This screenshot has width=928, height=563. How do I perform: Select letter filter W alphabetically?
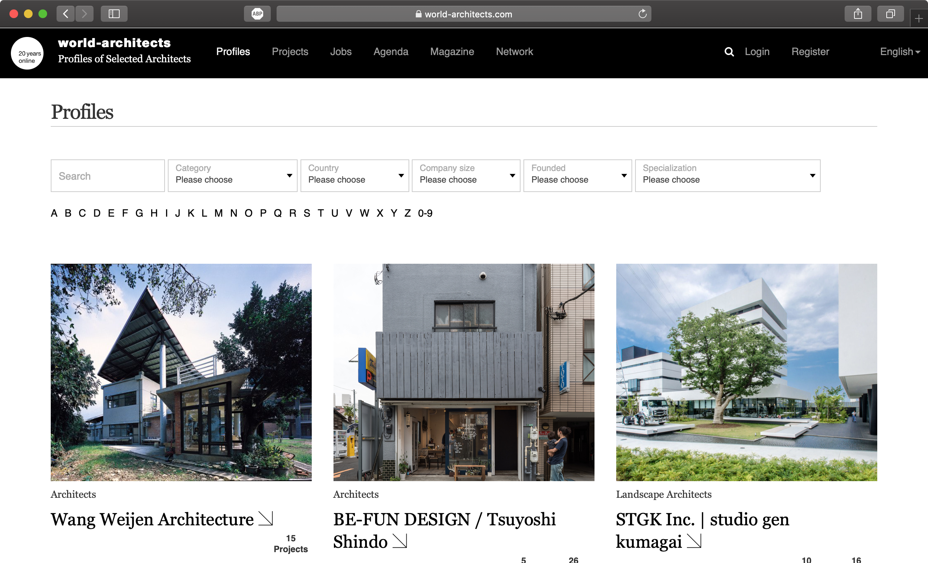[365, 213]
